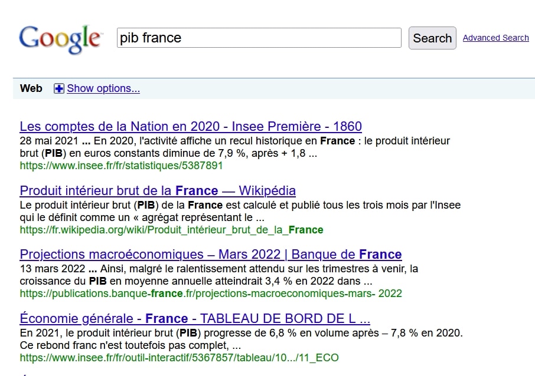535x376 pixels.
Task: Switch to the Web tab
Action: [x=31, y=88]
